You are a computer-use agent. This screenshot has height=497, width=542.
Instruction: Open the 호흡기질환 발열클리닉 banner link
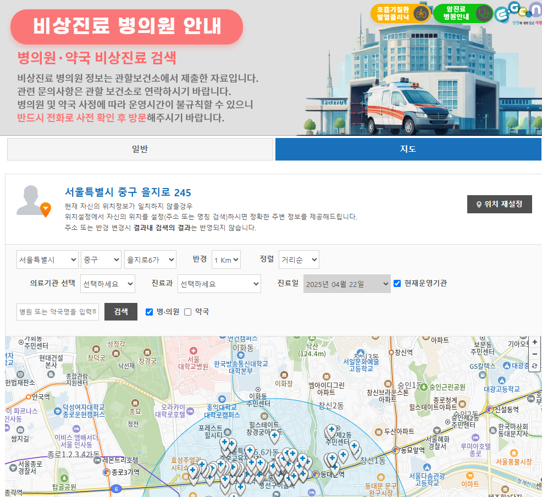point(400,14)
